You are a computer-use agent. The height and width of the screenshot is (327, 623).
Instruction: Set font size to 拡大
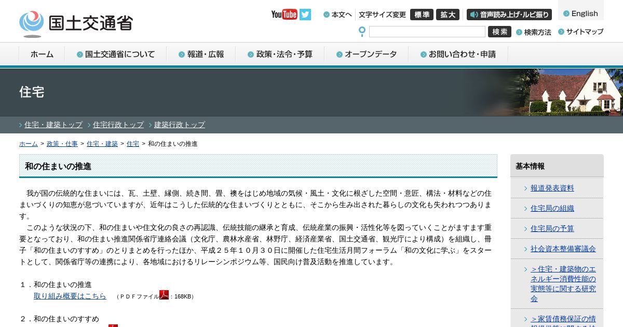point(448,15)
